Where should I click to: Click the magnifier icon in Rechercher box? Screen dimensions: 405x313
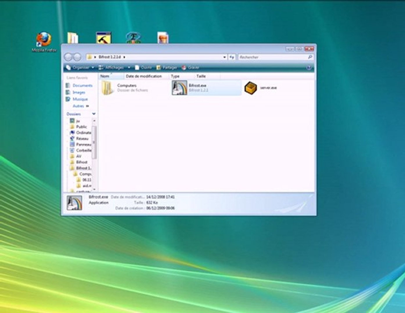click(310, 57)
